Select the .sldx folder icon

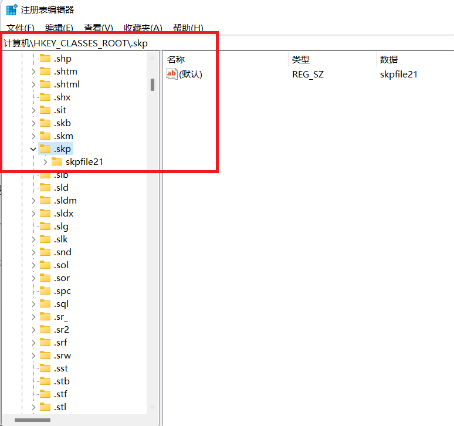coord(45,214)
